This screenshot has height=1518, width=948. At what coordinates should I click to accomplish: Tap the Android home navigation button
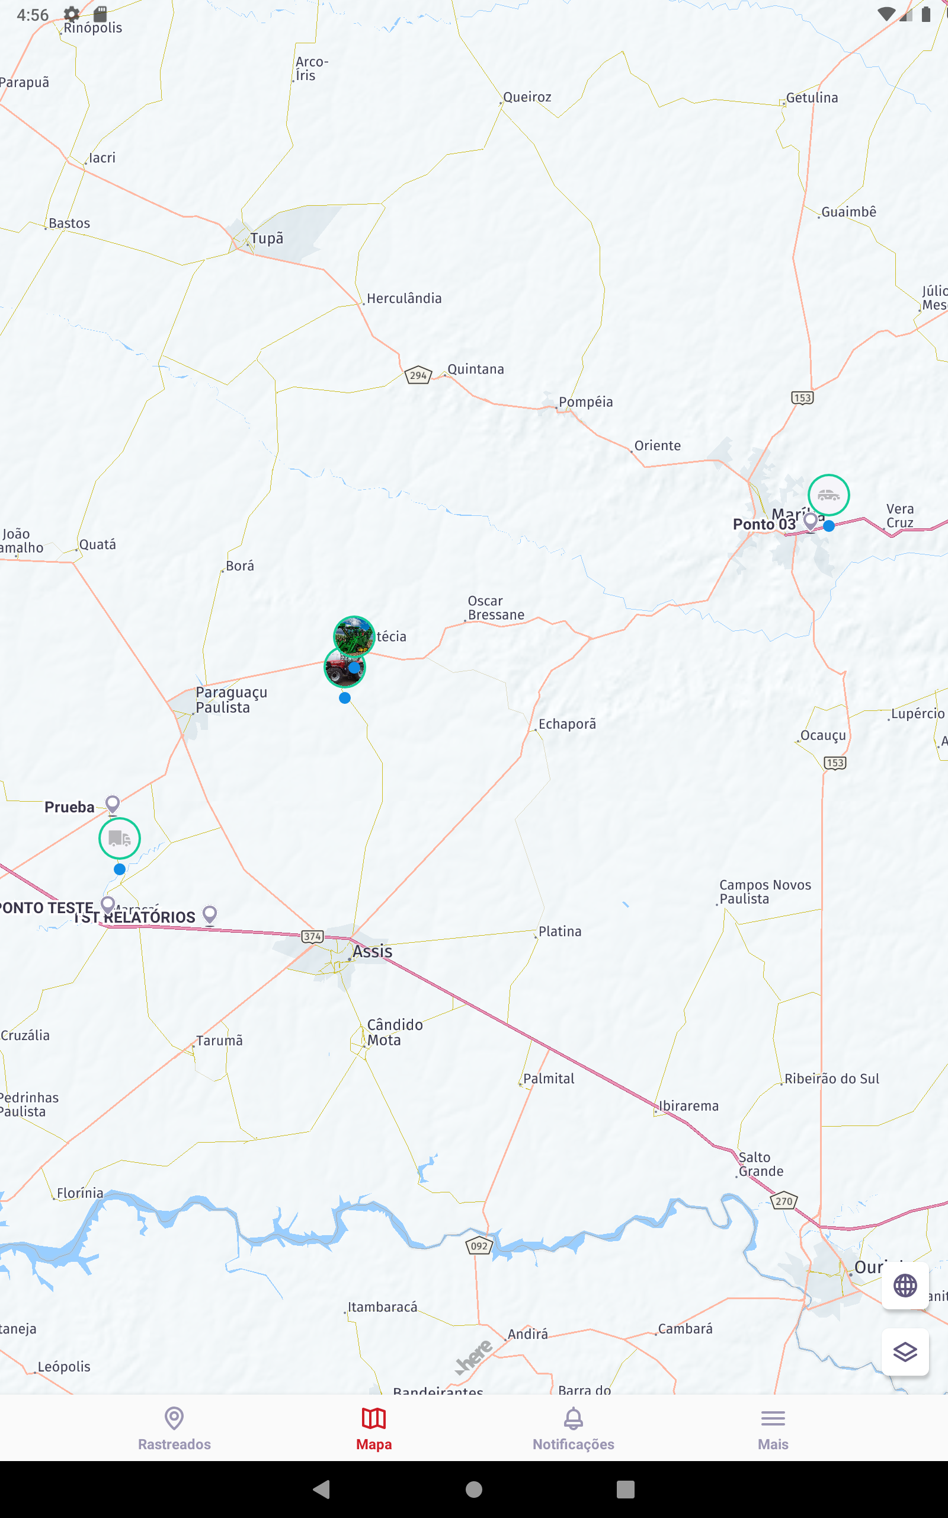click(x=474, y=1489)
